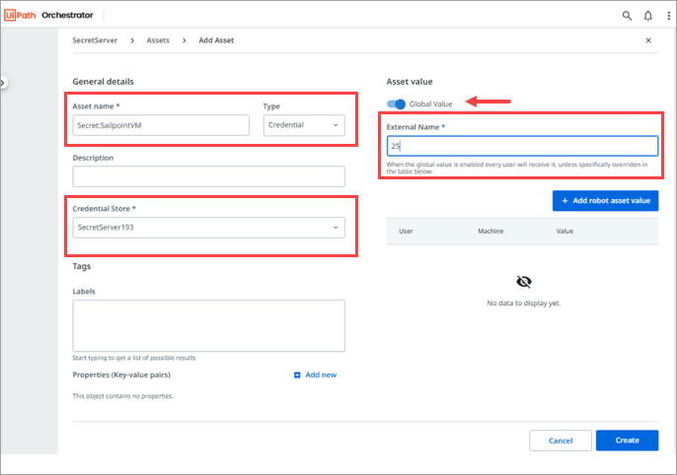Click the User column header

coord(406,231)
